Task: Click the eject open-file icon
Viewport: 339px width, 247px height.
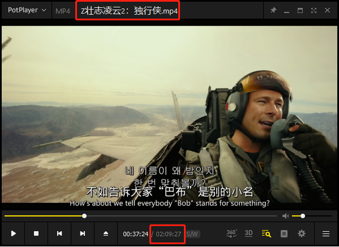Action: click(x=106, y=233)
